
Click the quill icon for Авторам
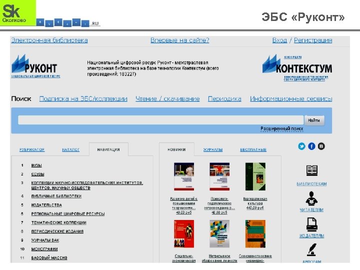pyautogui.click(x=311, y=250)
